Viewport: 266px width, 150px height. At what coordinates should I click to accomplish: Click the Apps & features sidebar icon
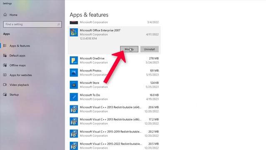pyautogui.click(x=5, y=45)
